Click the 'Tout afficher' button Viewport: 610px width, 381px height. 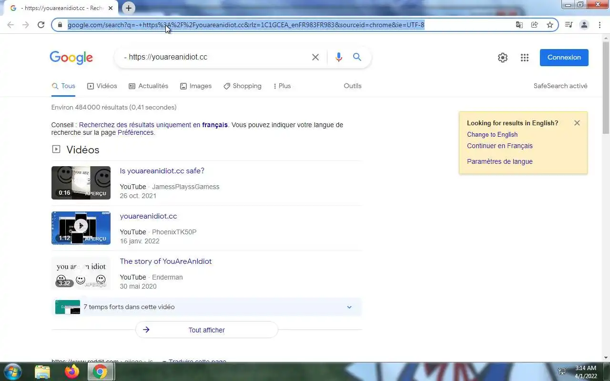[x=207, y=330]
